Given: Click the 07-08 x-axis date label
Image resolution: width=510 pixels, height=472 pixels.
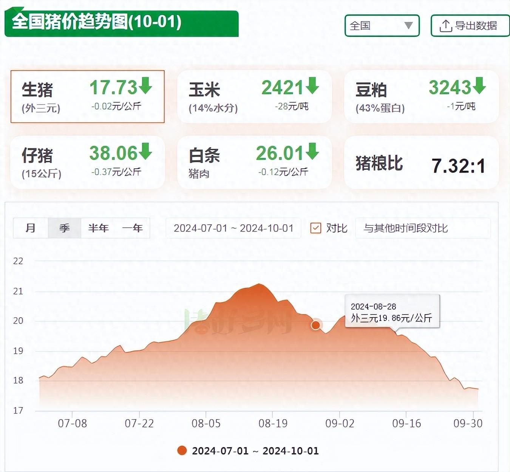Looking at the screenshot, I should tap(72, 423).
